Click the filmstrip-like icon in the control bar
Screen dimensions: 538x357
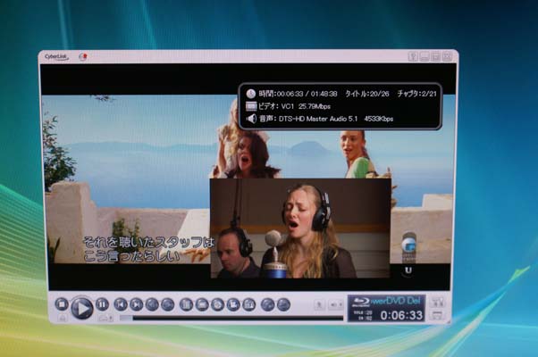coord(202,304)
